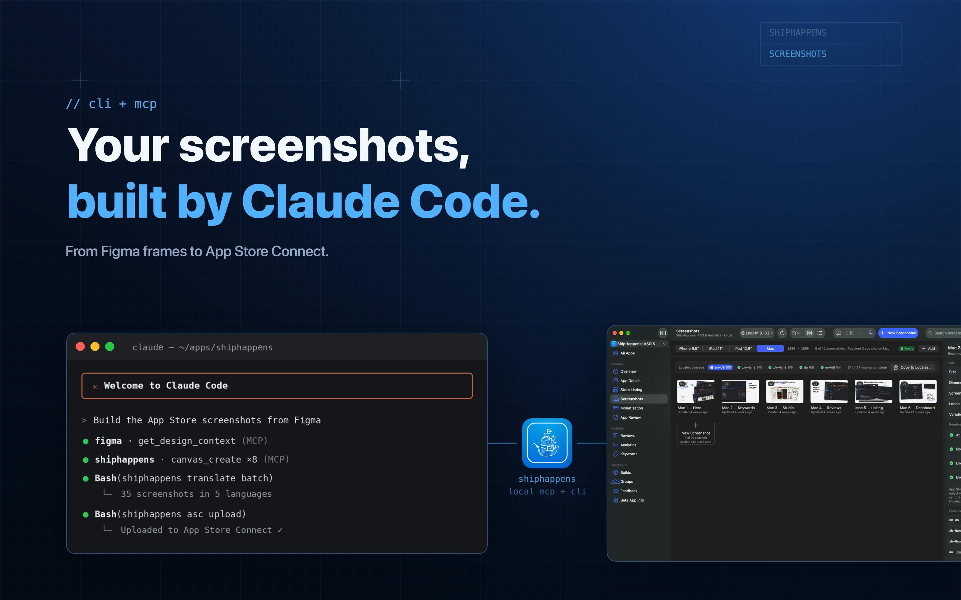The height and width of the screenshot is (600, 961).
Task: Select the Mac device tab
Action: [x=770, y=348]
